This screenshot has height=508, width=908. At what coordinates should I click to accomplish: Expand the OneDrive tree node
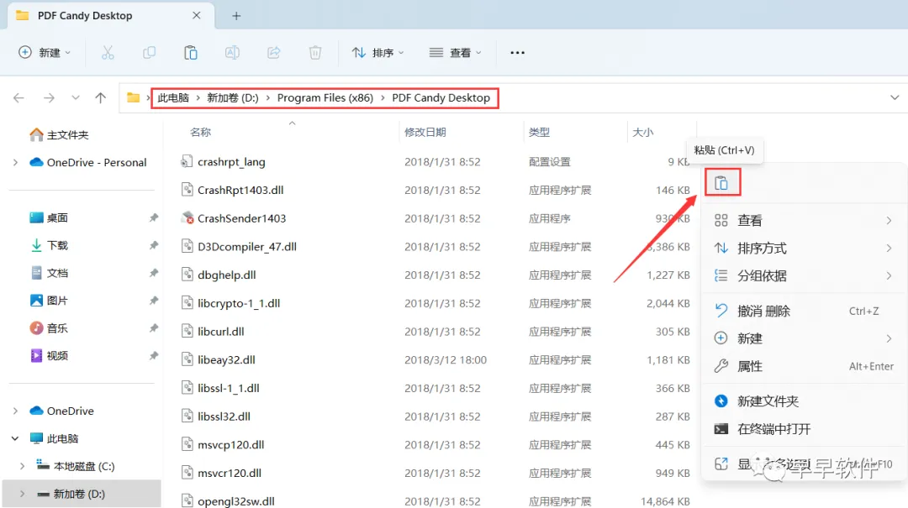click(16, 411)
